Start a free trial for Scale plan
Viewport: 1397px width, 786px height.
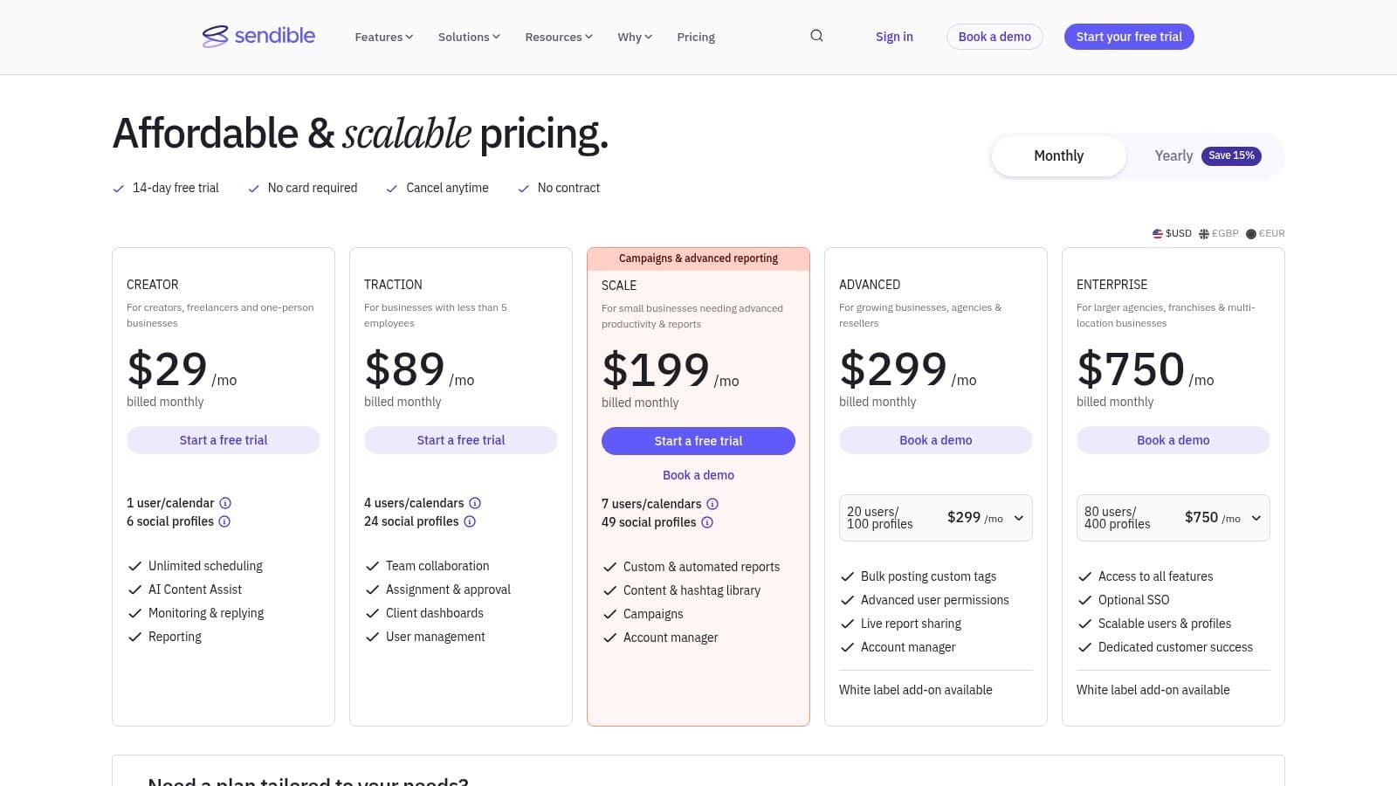(698, 441)
